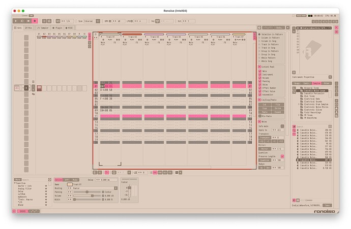
Task: Uncheck the Panning content mask checkbox
Action: (x=260, y=81)
